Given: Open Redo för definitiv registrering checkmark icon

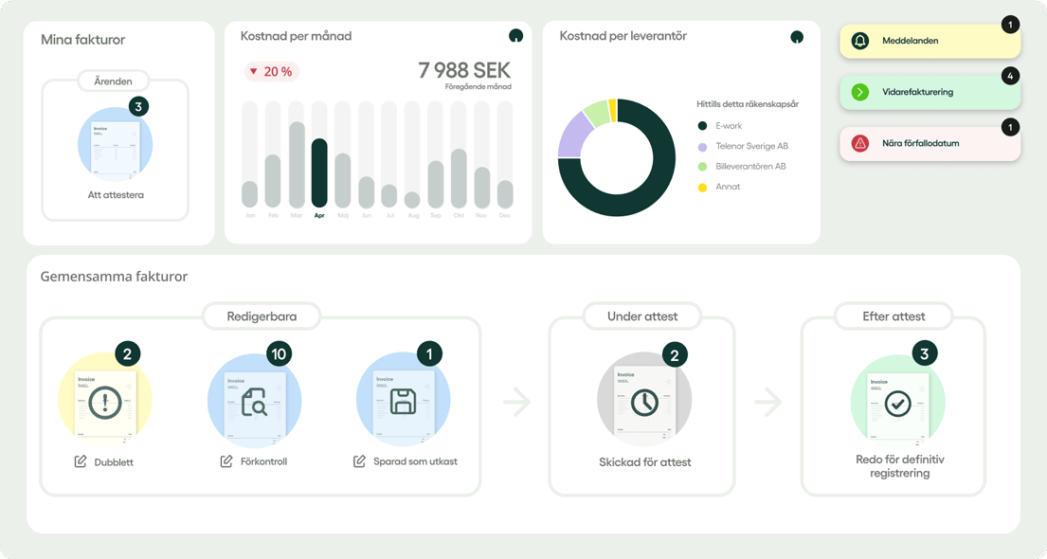Looking at the screenshot, I should [x=898, y=404].
